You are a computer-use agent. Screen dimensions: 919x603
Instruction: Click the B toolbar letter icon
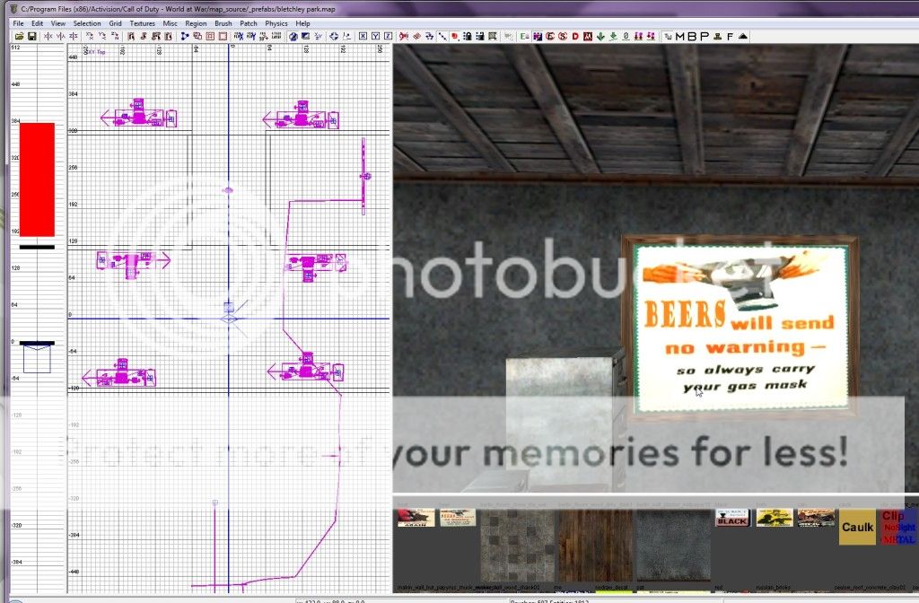pyautogui.click(x=691, y=36)
